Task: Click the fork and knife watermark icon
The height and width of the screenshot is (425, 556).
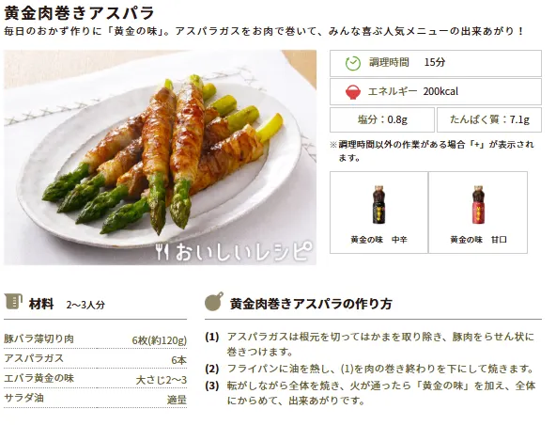Action: pos(162,251)
